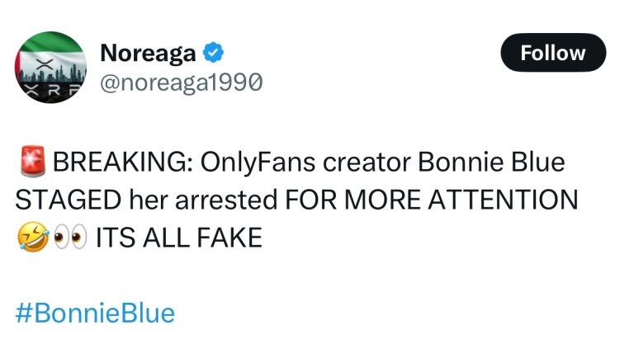Click the Follow button
Screen dimensions: 634x363
[553, 54]
